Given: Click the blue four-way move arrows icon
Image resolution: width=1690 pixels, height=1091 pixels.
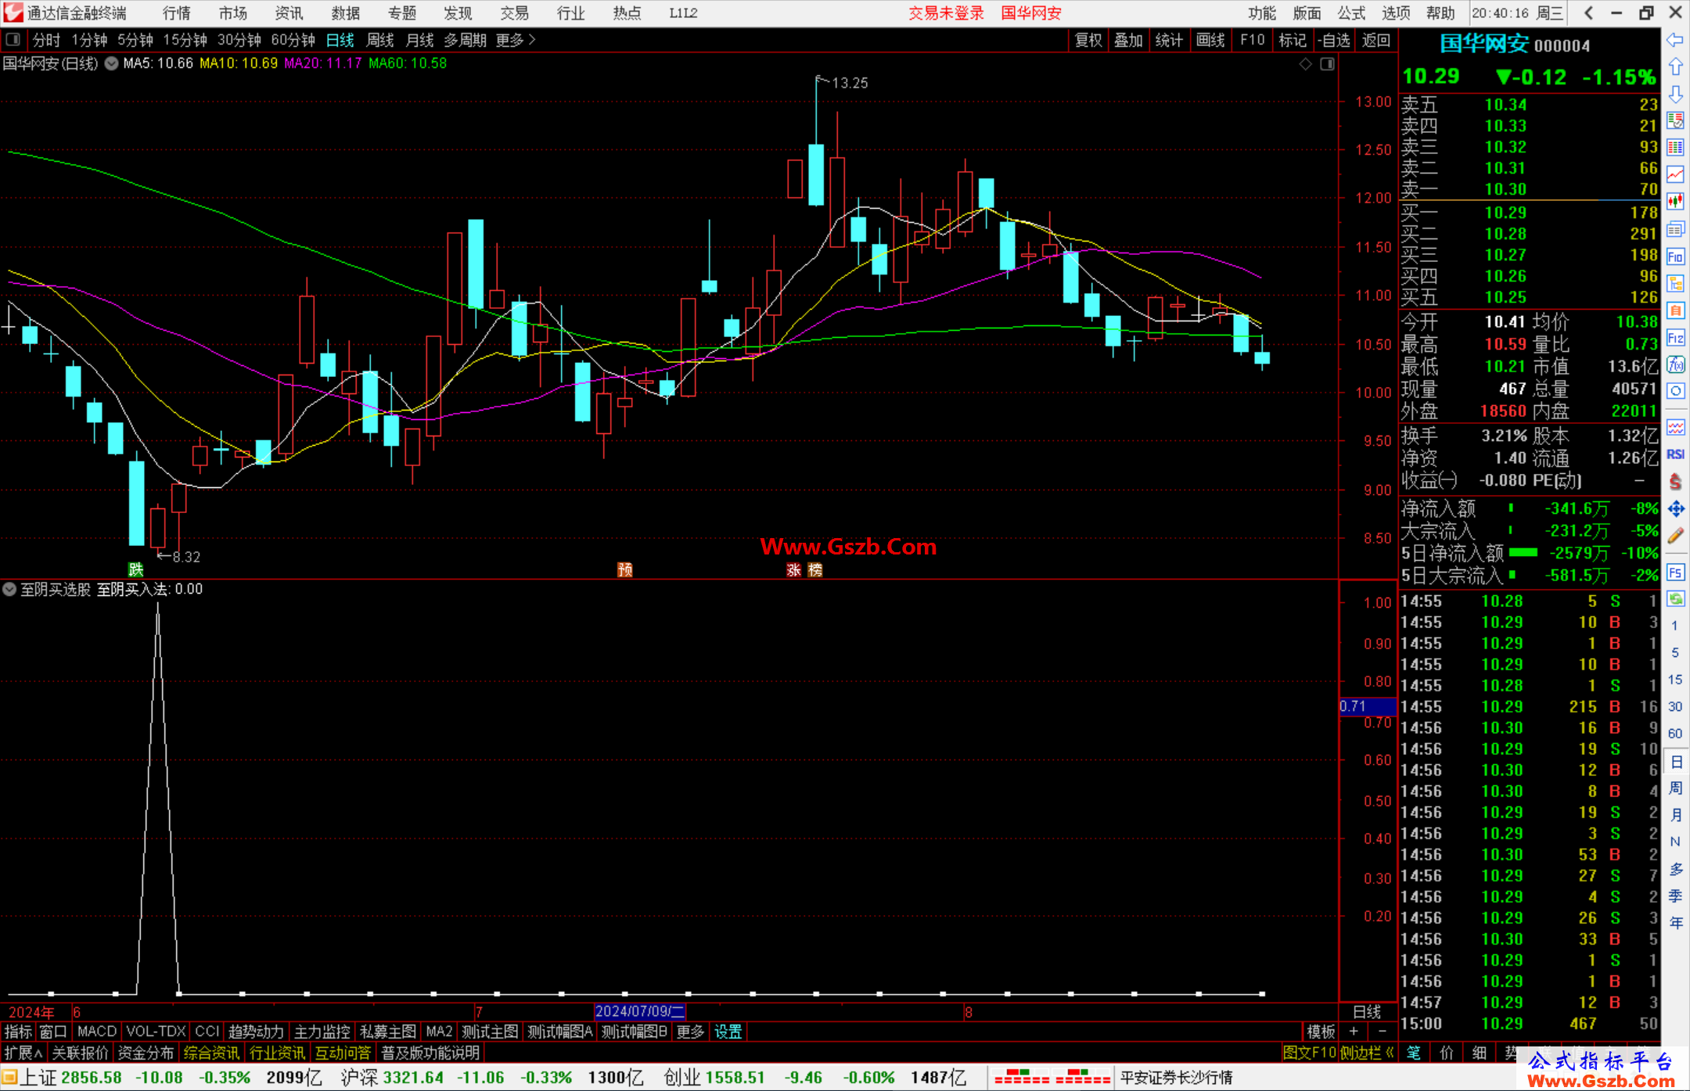Looking at the screenshot, I should (1675, 509).
